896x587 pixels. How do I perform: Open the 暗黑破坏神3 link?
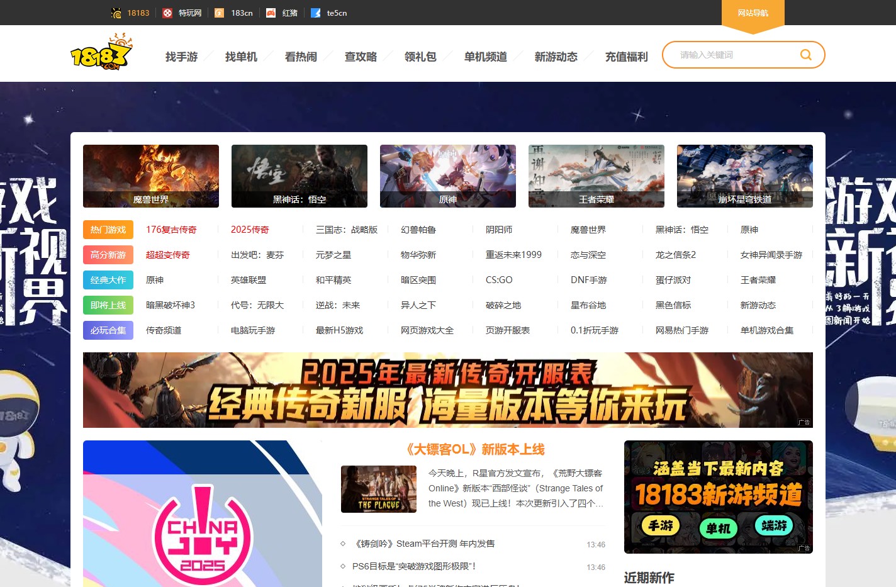click(x=171, y=305)
